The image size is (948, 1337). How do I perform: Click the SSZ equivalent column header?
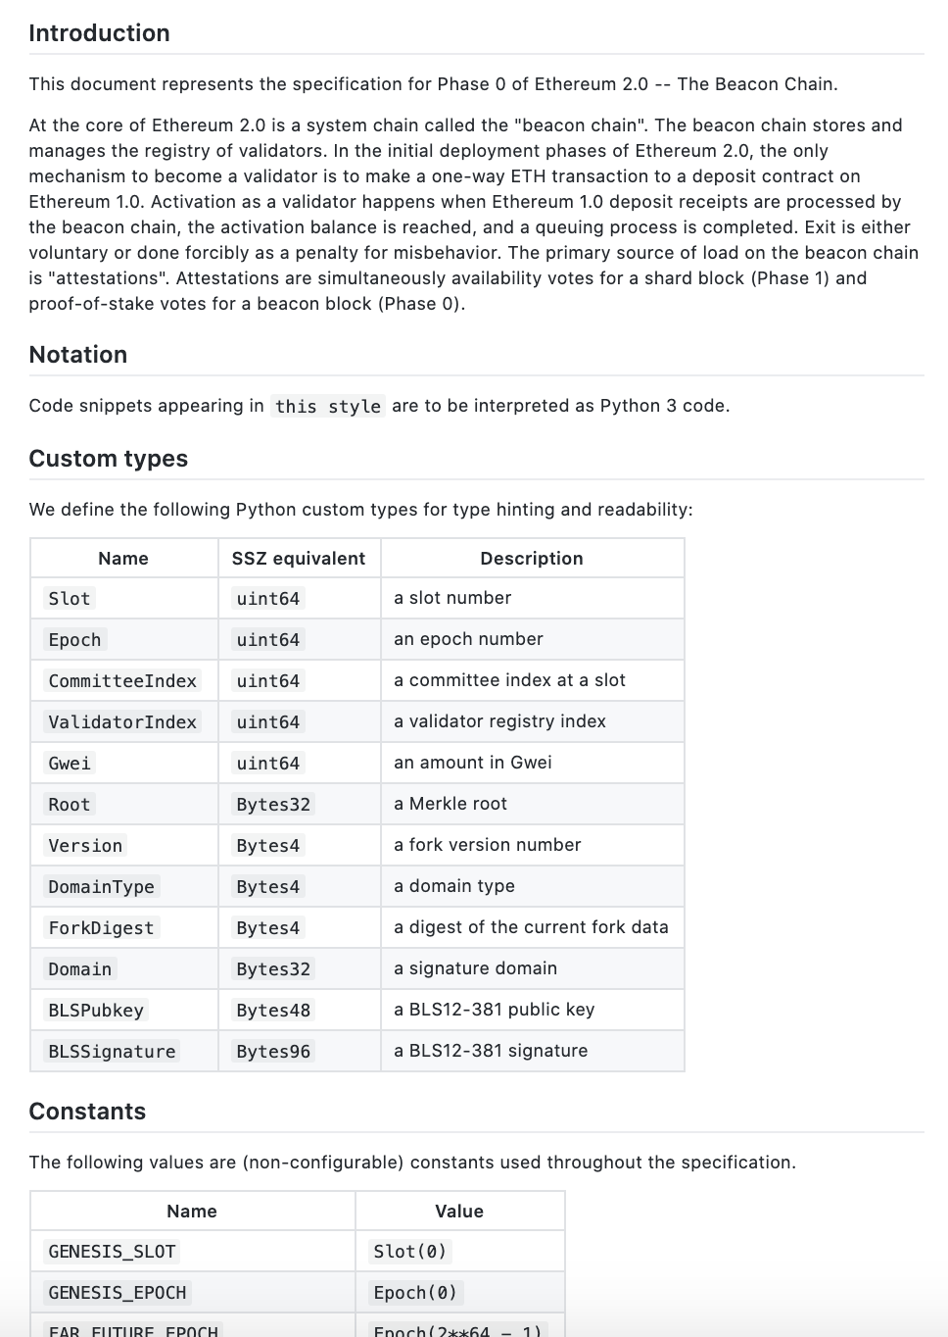[x=299, y=559]
